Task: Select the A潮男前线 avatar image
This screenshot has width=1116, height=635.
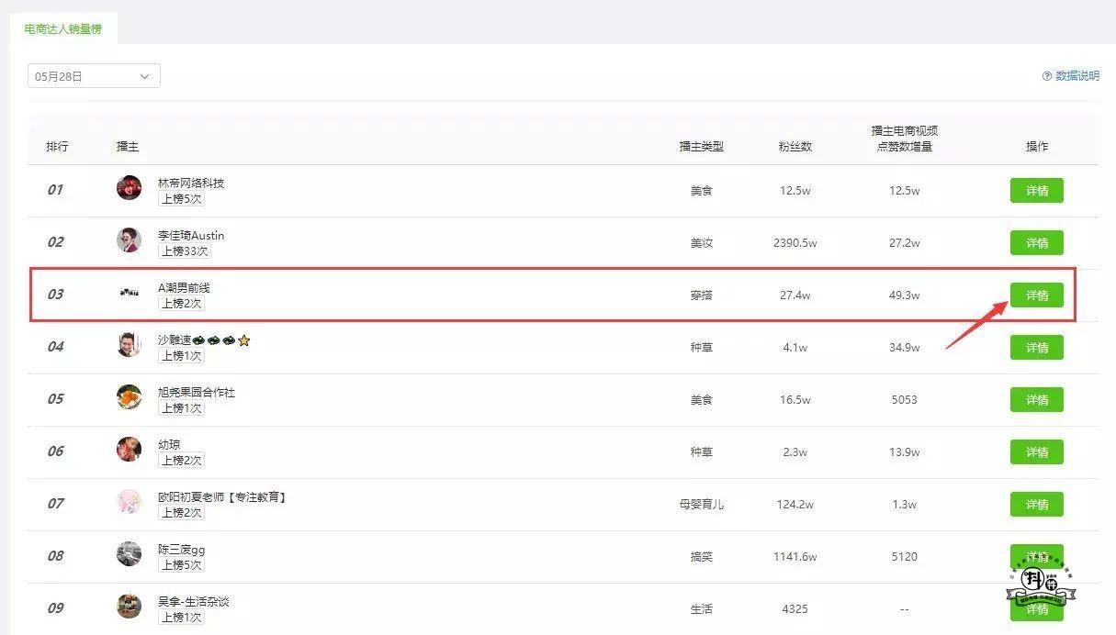Action: pyautogui.click(x=130, y=293)
